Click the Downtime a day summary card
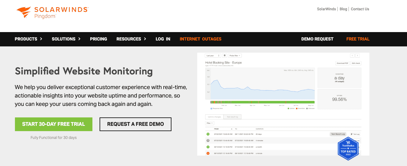407x166 pixels. (x=339, y=78)
